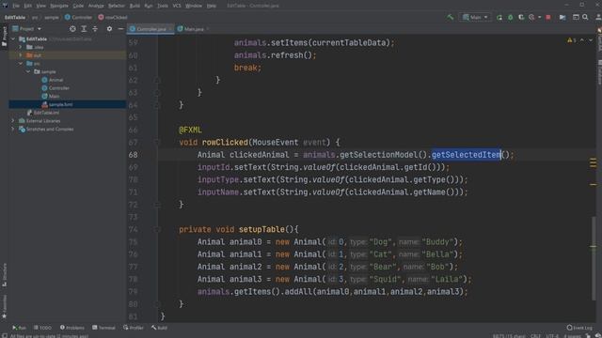Viewport: 602px width, 338px height.
Task: Hide the Project panel with minus icon
Action: [120, 29]
